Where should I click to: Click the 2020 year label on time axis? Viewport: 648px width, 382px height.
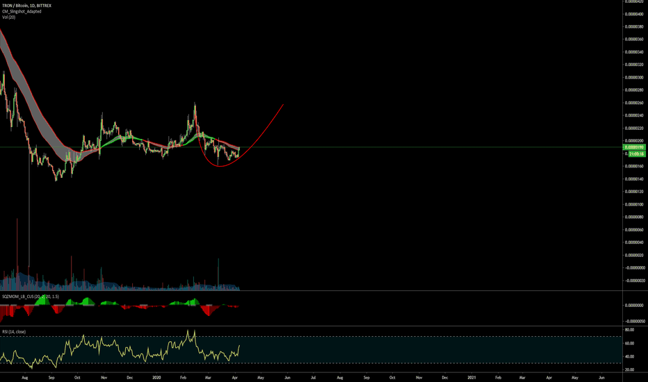[x=156, y=377]
